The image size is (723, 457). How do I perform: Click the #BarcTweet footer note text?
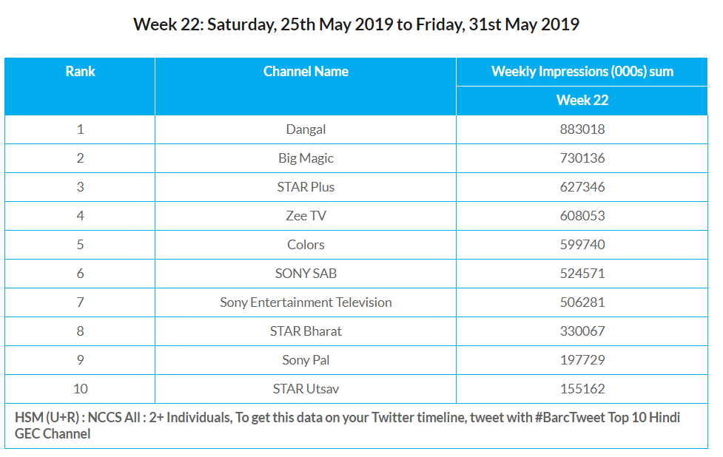tap(347, 425)
